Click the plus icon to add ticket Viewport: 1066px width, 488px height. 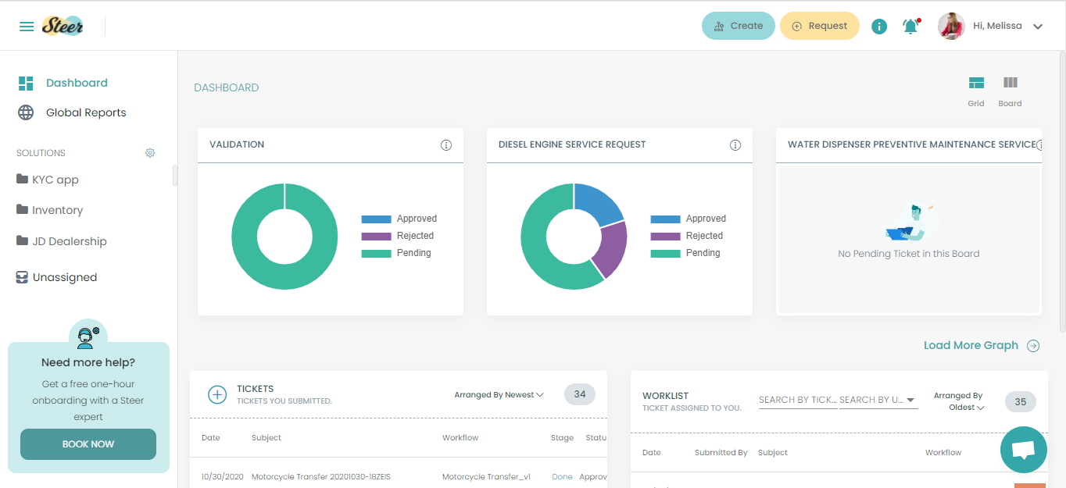[x=217, y=394]
